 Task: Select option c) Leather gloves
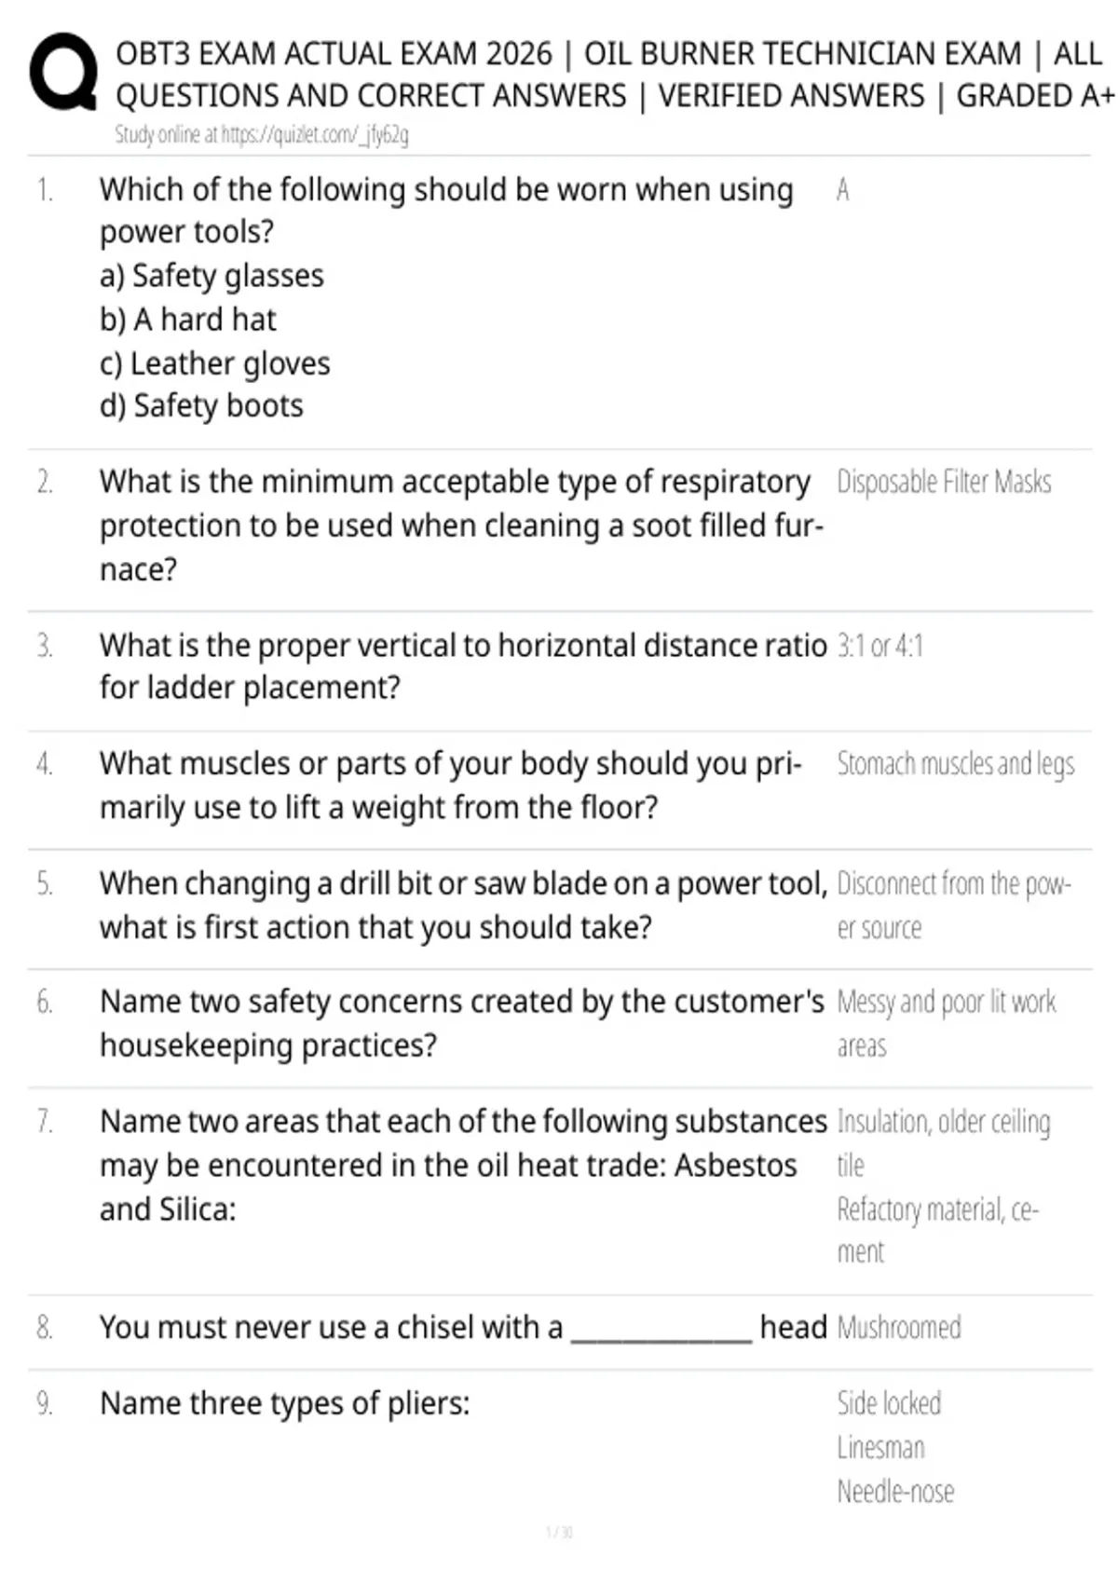tap(215, 363)
